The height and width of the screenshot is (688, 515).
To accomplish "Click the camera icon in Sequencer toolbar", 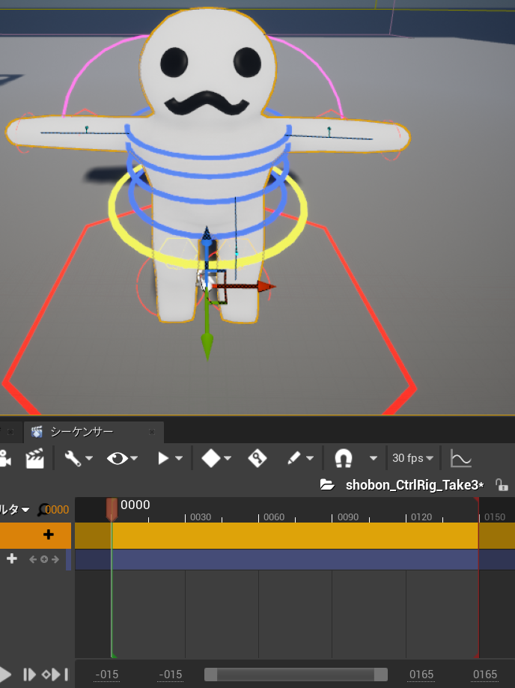I will 4,458.
